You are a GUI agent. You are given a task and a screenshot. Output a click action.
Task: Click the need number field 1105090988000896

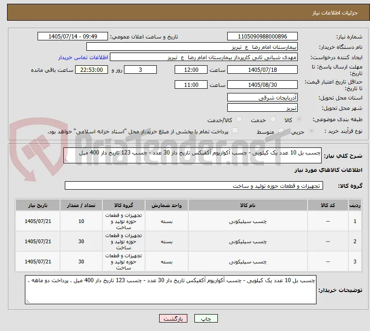pos(262,36)
